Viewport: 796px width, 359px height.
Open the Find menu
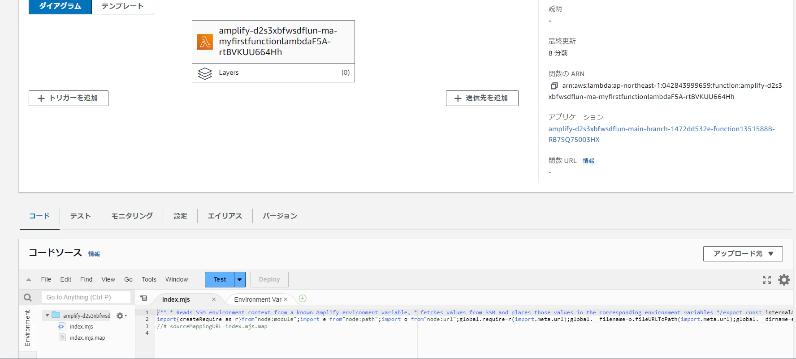pyautogui.click(x=86, y=279)
